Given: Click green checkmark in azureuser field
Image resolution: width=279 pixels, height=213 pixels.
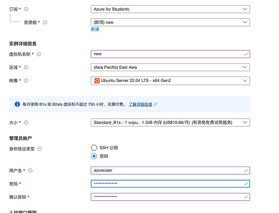Looking at the screenshot, I should [x=246, y=170].
